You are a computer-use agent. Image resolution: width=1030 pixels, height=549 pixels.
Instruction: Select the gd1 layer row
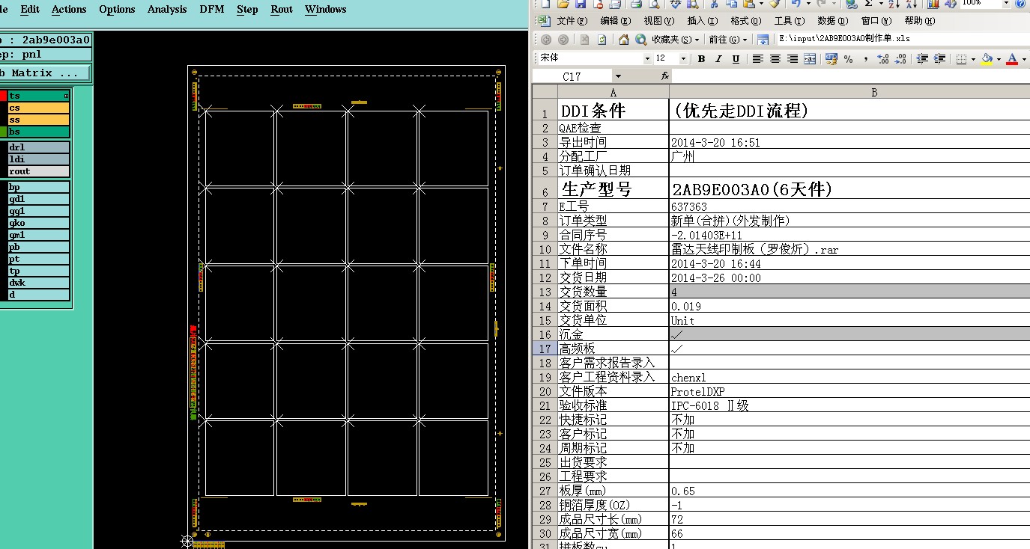(x=38, y=199)
